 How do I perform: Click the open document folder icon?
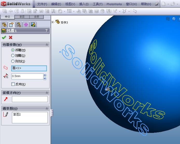pyautogui.click(x=173, y=4)
